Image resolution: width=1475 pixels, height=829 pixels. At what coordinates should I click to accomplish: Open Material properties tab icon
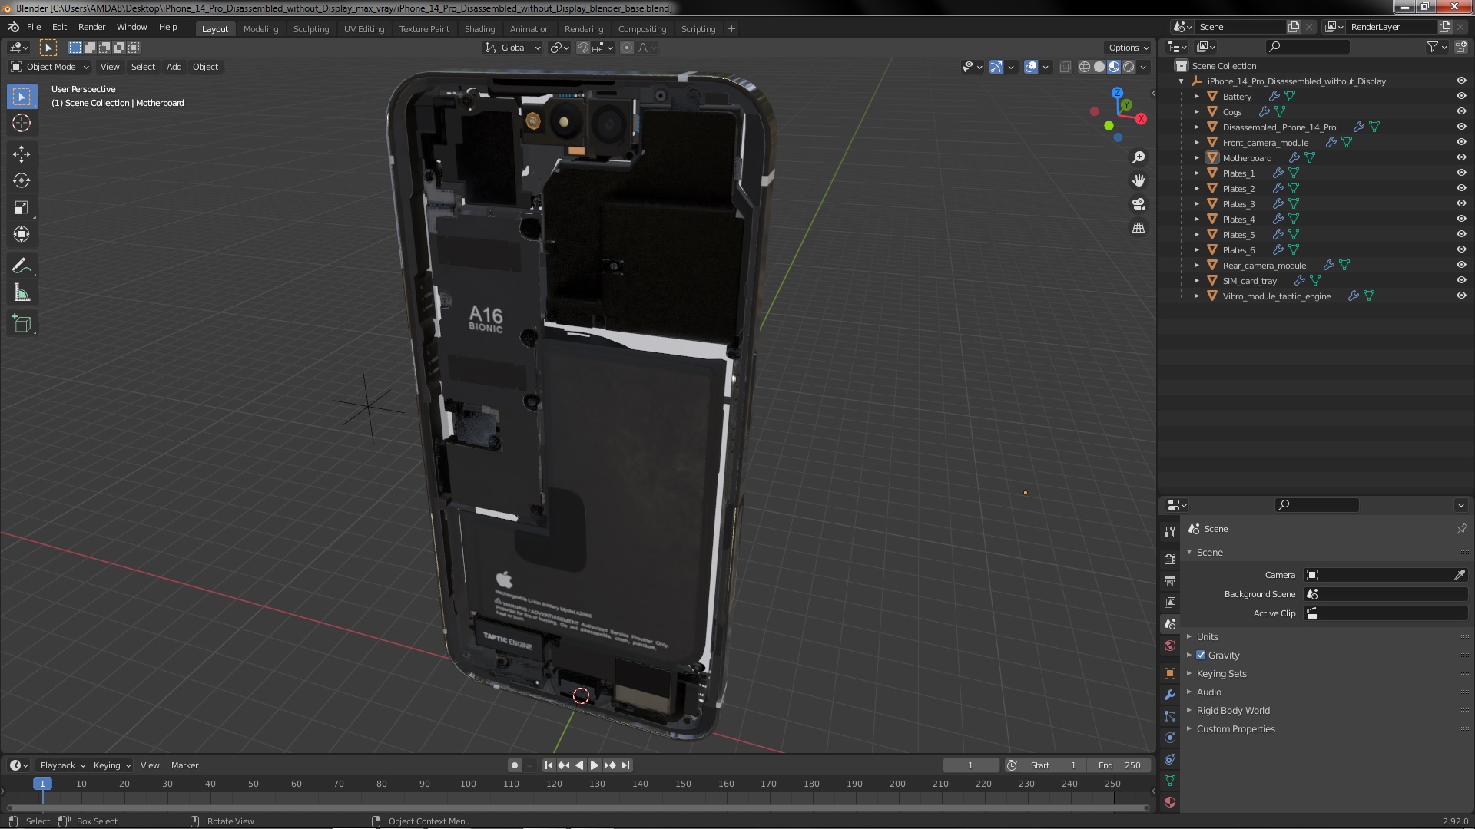tap(1170, 802)
